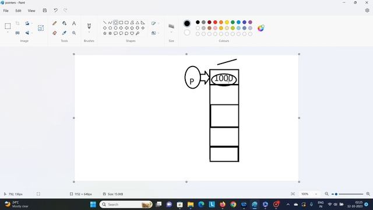Image resolution: width=373 pixels, height=210 pixels.
Task: Pick the Pentagon shape
Action: pos(110,28)
